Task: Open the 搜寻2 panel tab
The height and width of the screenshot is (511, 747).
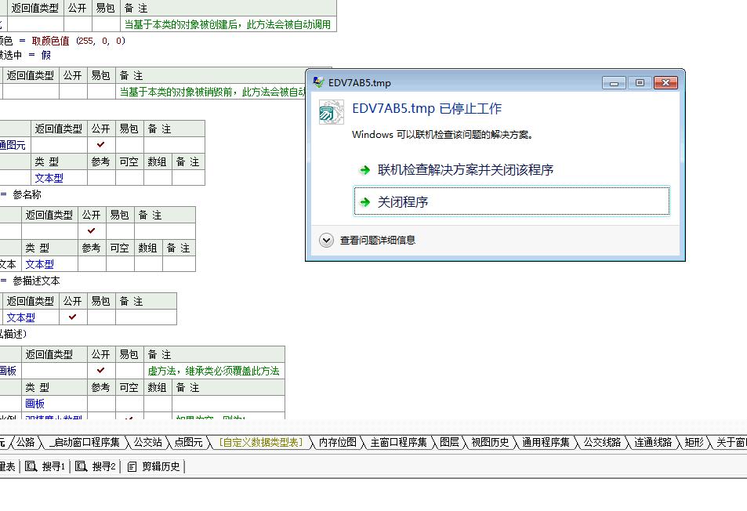Action: click(96, 466)
